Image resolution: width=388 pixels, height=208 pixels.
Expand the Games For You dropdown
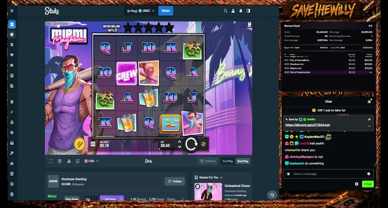point(209,177)
